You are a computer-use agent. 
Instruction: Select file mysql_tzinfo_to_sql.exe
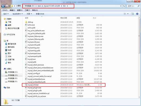click(37, 96)
